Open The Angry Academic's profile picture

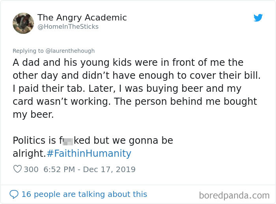point(23,23)
